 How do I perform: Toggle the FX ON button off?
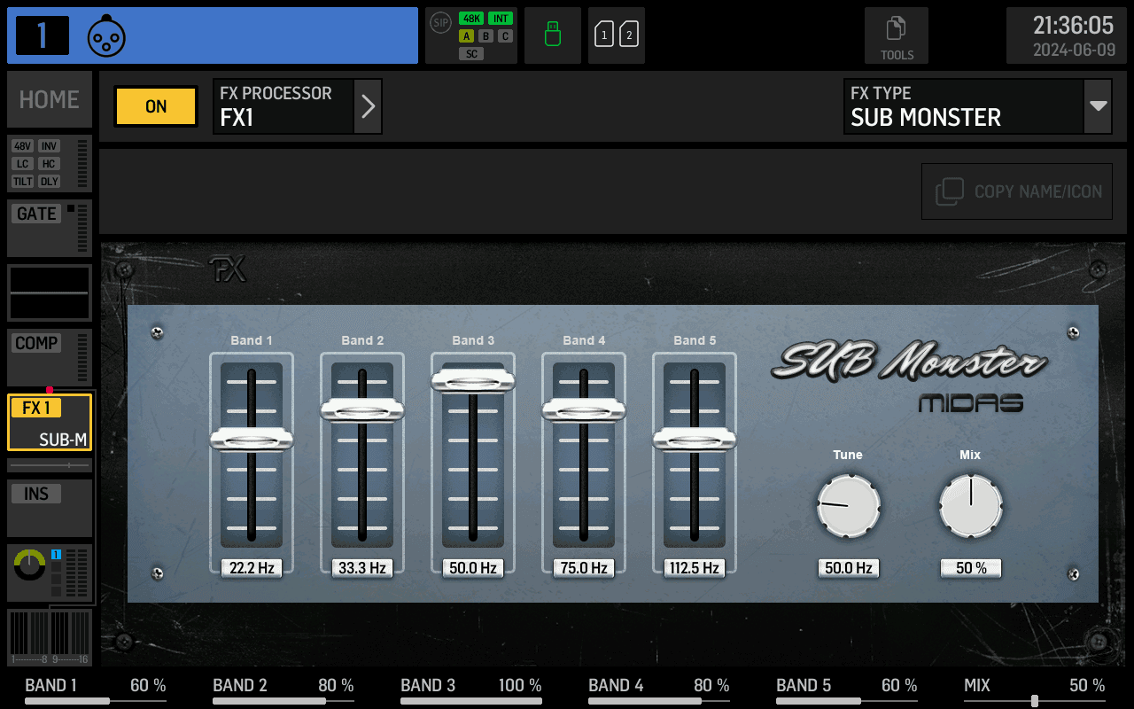tap(156, 106)
